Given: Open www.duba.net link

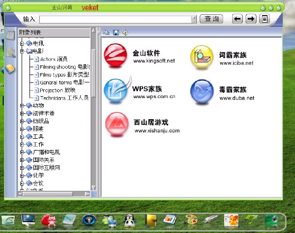Looking at the screenshot, I should (x=236, y=98).
